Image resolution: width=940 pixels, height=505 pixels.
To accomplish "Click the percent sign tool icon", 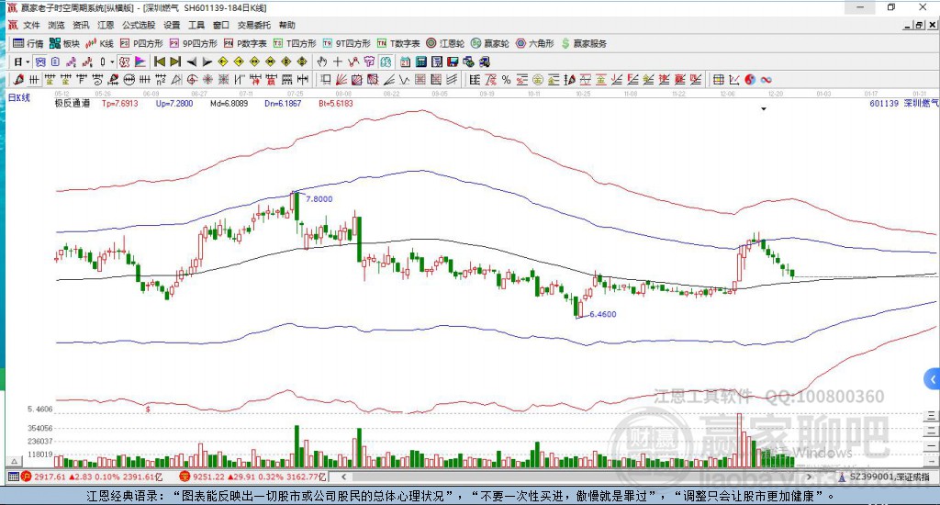I will (x=506, y=80).
